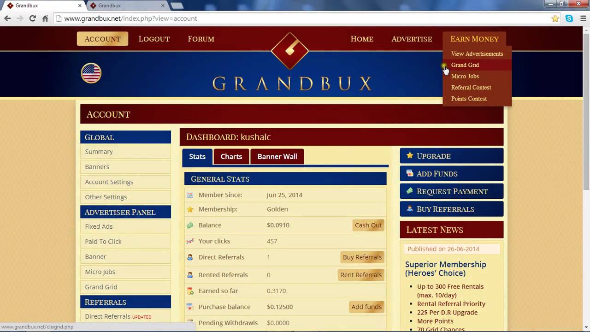Viewport: 590px width, 332px height.
Task: Click the browser forward arrow
Action: (20, 18)
